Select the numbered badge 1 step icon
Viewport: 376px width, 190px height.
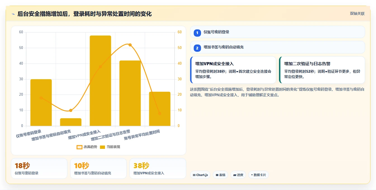(x=197, y=33)
